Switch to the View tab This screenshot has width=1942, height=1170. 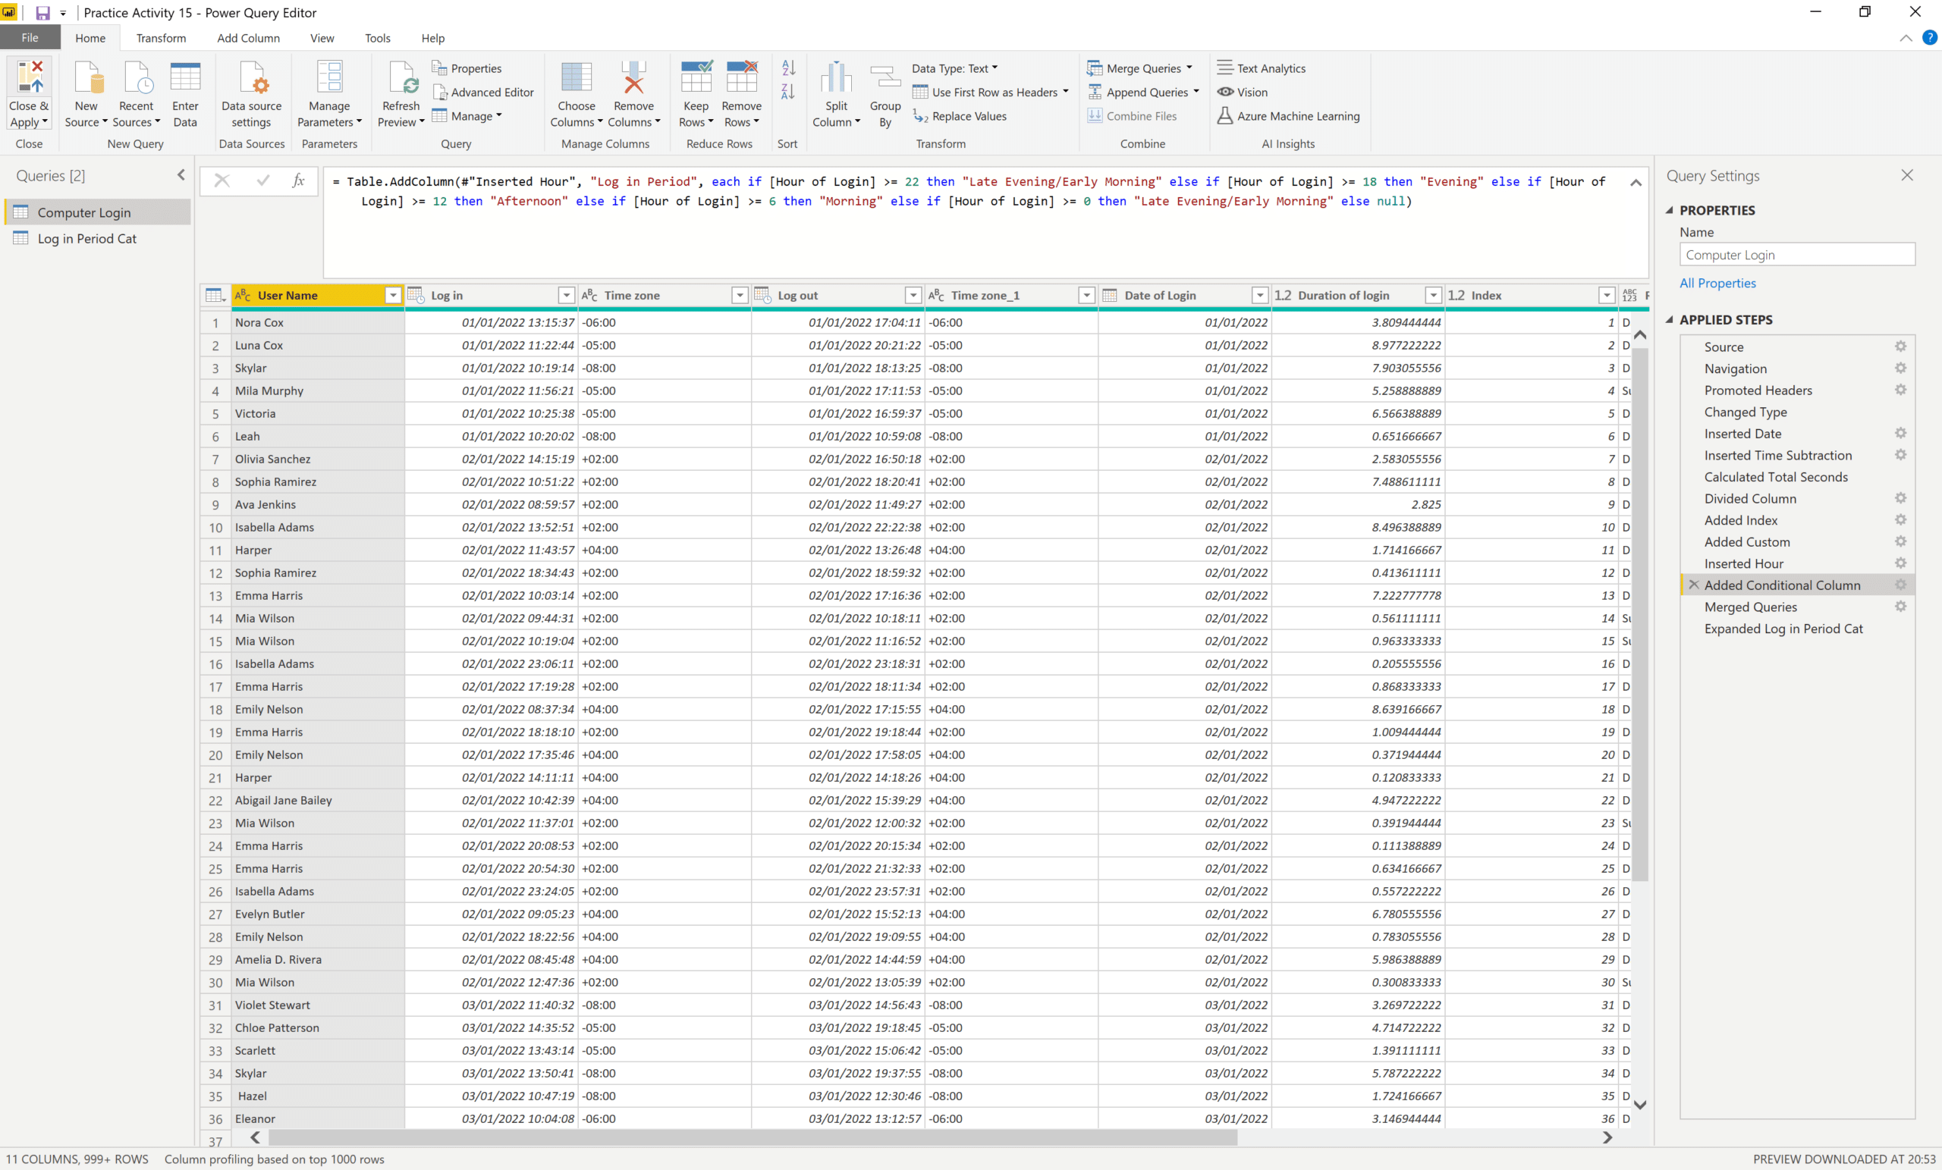(322, 38)
